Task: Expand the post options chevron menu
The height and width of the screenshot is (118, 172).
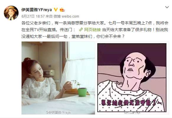Action: (x=167, y=7)
